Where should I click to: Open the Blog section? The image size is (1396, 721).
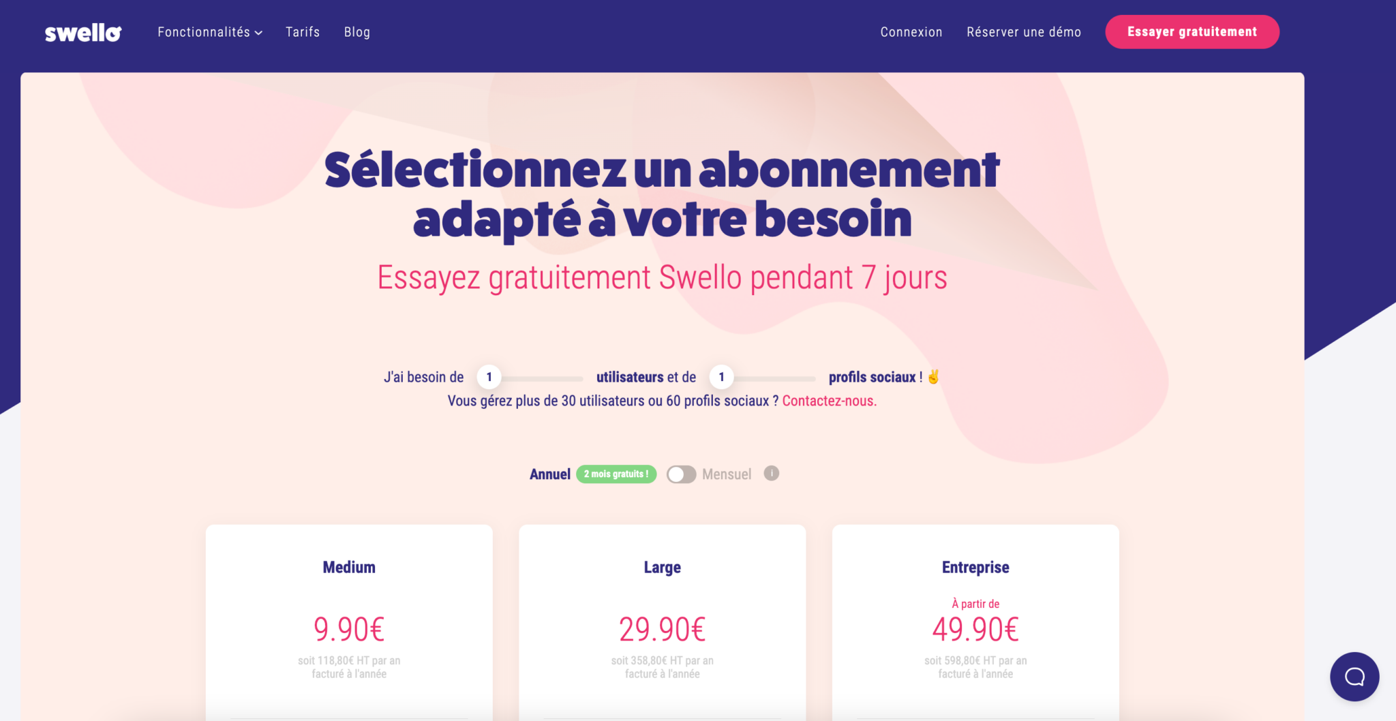(356, 31)
